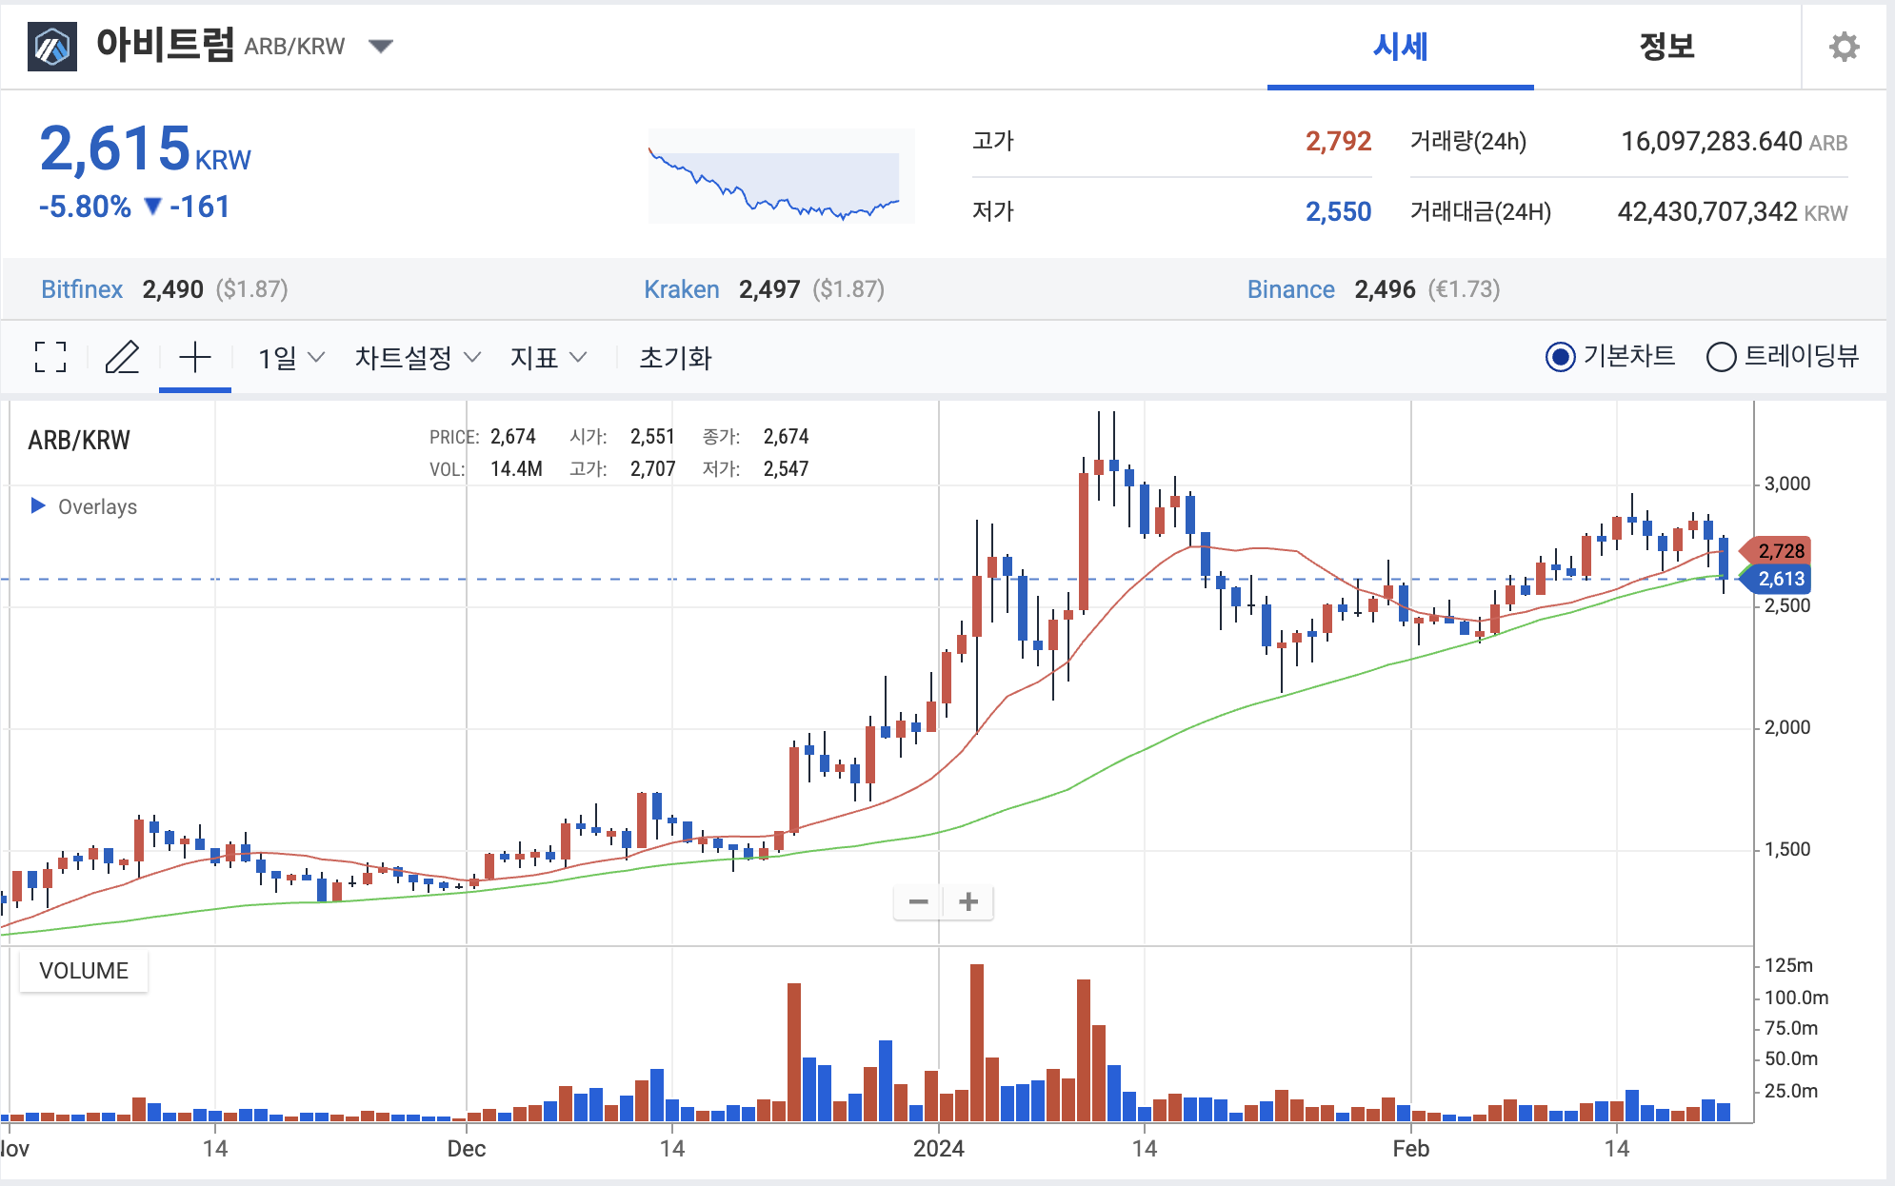This screenshot has width=1895, height=1186.
Task: Open the Binance price link
Action: [x=1290, y=289]
